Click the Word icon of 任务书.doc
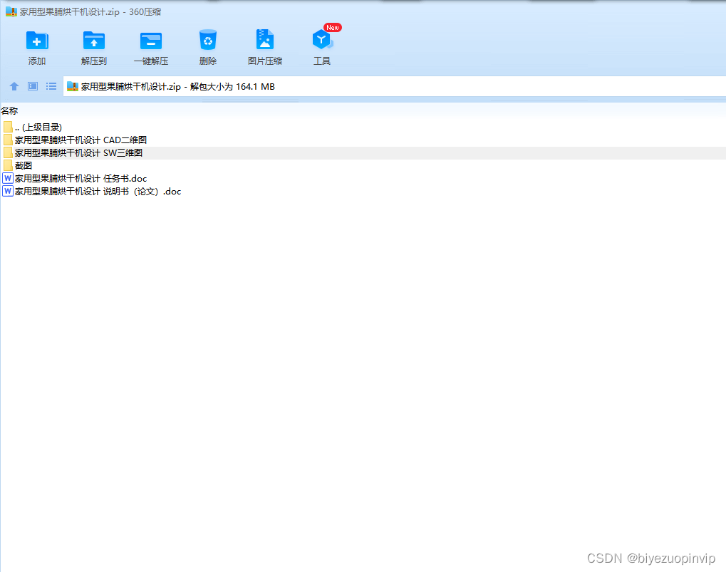Image resolution: width=726 pixels, height=572 pixels. click(8, 178)
